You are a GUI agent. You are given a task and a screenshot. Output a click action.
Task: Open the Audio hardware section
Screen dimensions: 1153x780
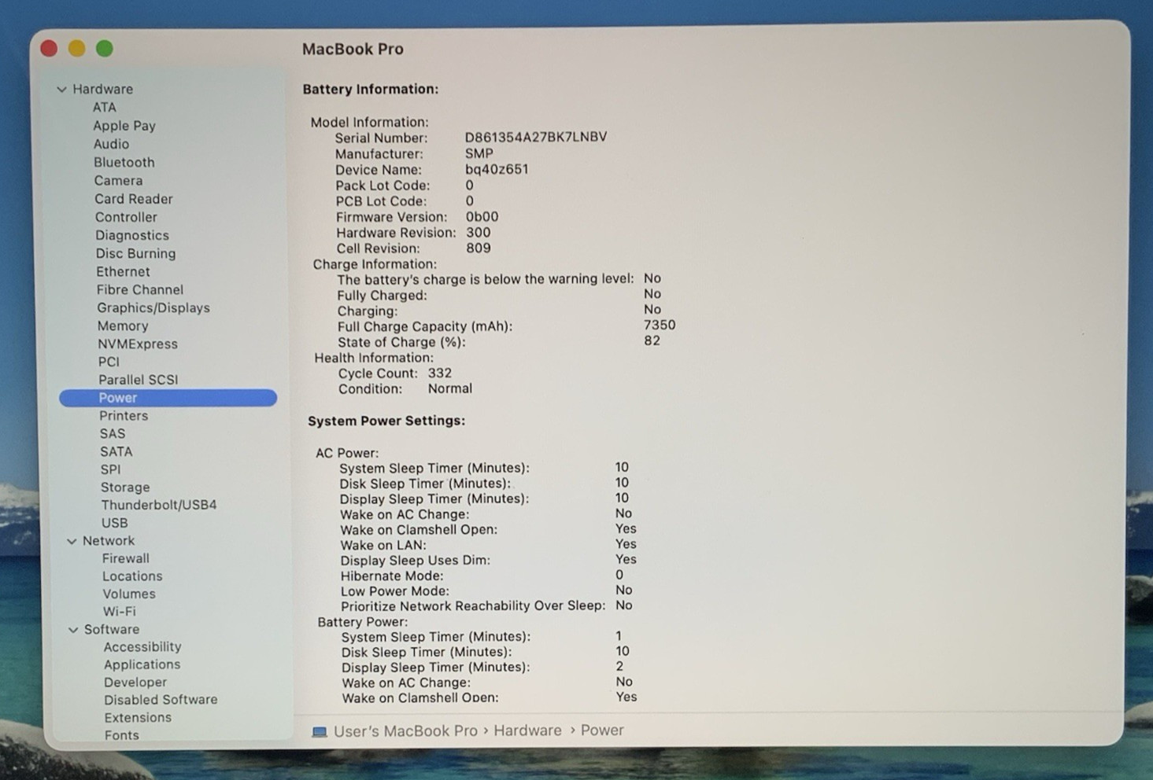(x=111, y=144)
